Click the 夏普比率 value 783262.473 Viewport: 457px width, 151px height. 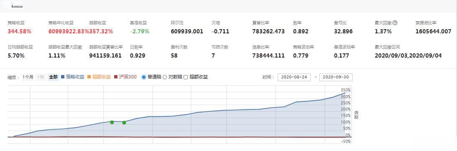pyautogui.click(x=268, y=31)
